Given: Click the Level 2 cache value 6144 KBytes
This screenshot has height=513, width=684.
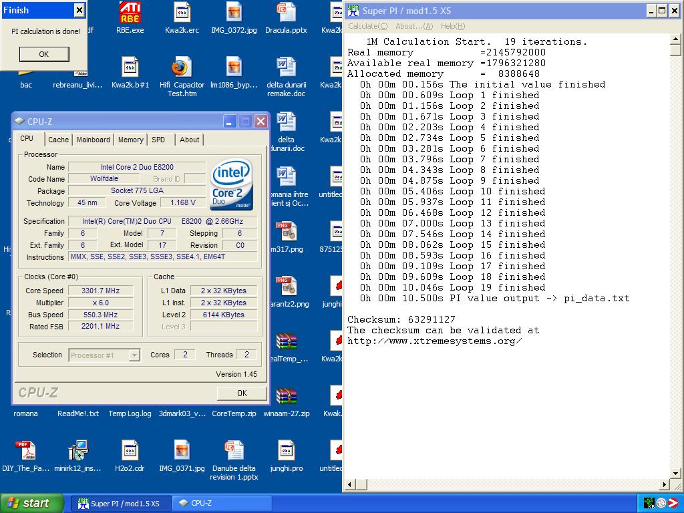Looking at the screenshot, I should tap(223, 315).
